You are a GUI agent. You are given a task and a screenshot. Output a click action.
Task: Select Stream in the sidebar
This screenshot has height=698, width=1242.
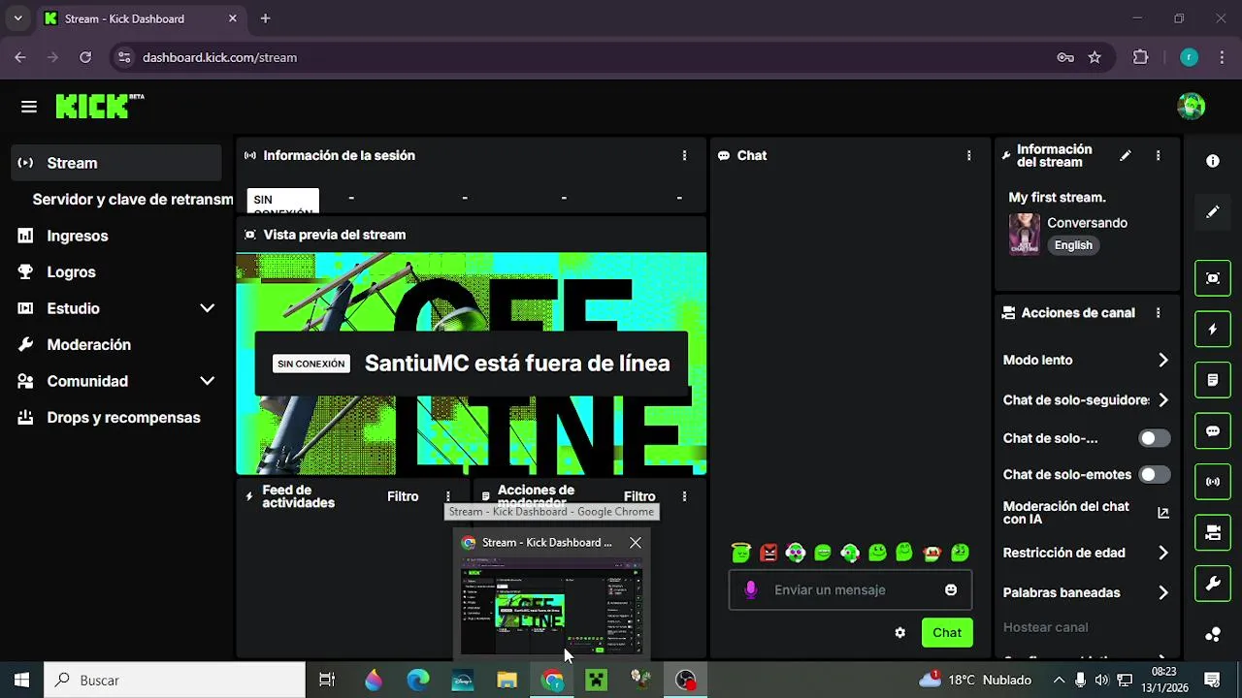pos(116,163)
